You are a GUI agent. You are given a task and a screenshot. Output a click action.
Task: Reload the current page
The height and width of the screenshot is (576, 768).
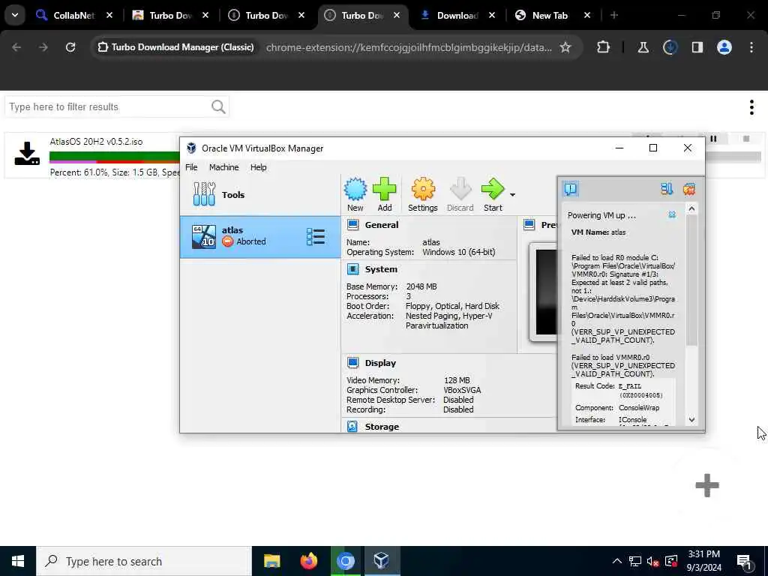coord(70,47)
